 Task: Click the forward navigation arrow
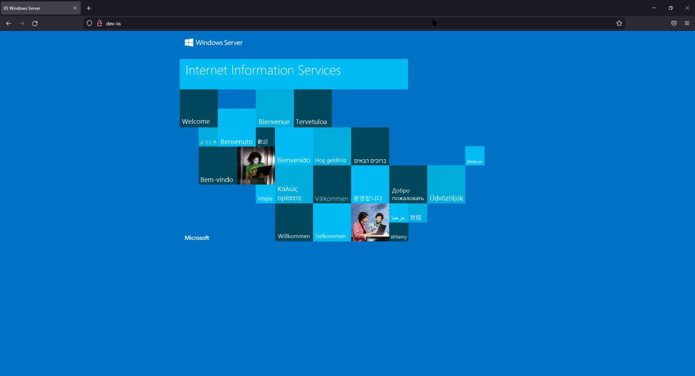pos(21,23)
